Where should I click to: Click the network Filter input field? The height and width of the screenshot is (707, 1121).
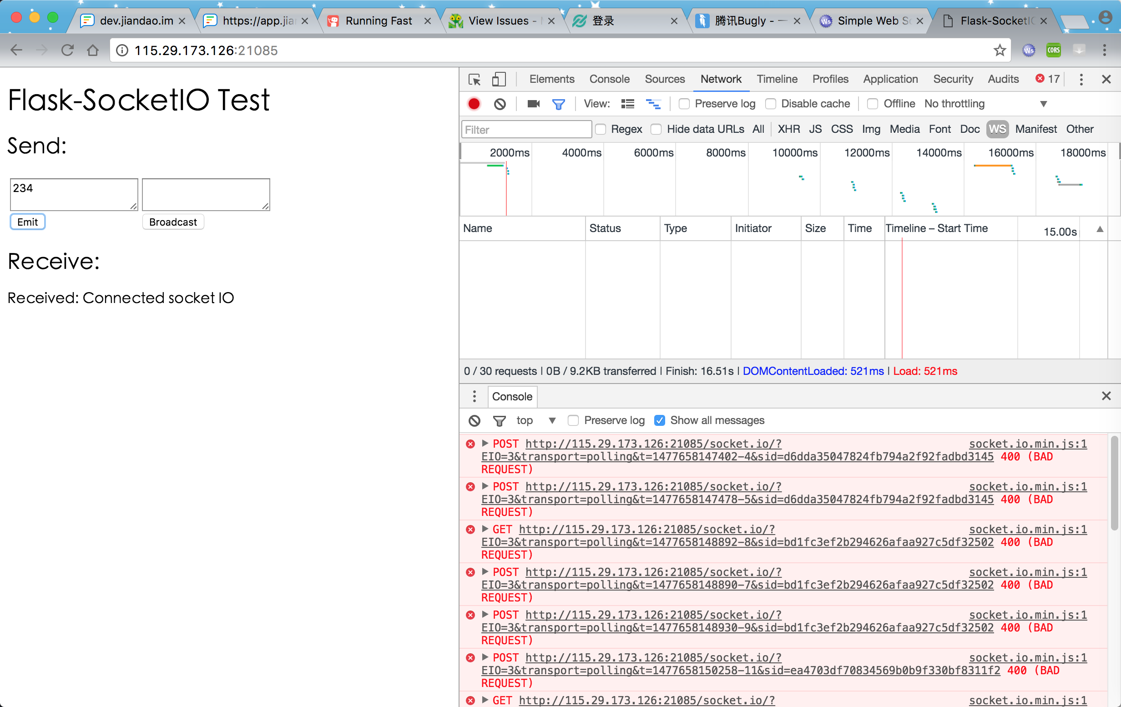pyautogui.click(x=526, y=129)
